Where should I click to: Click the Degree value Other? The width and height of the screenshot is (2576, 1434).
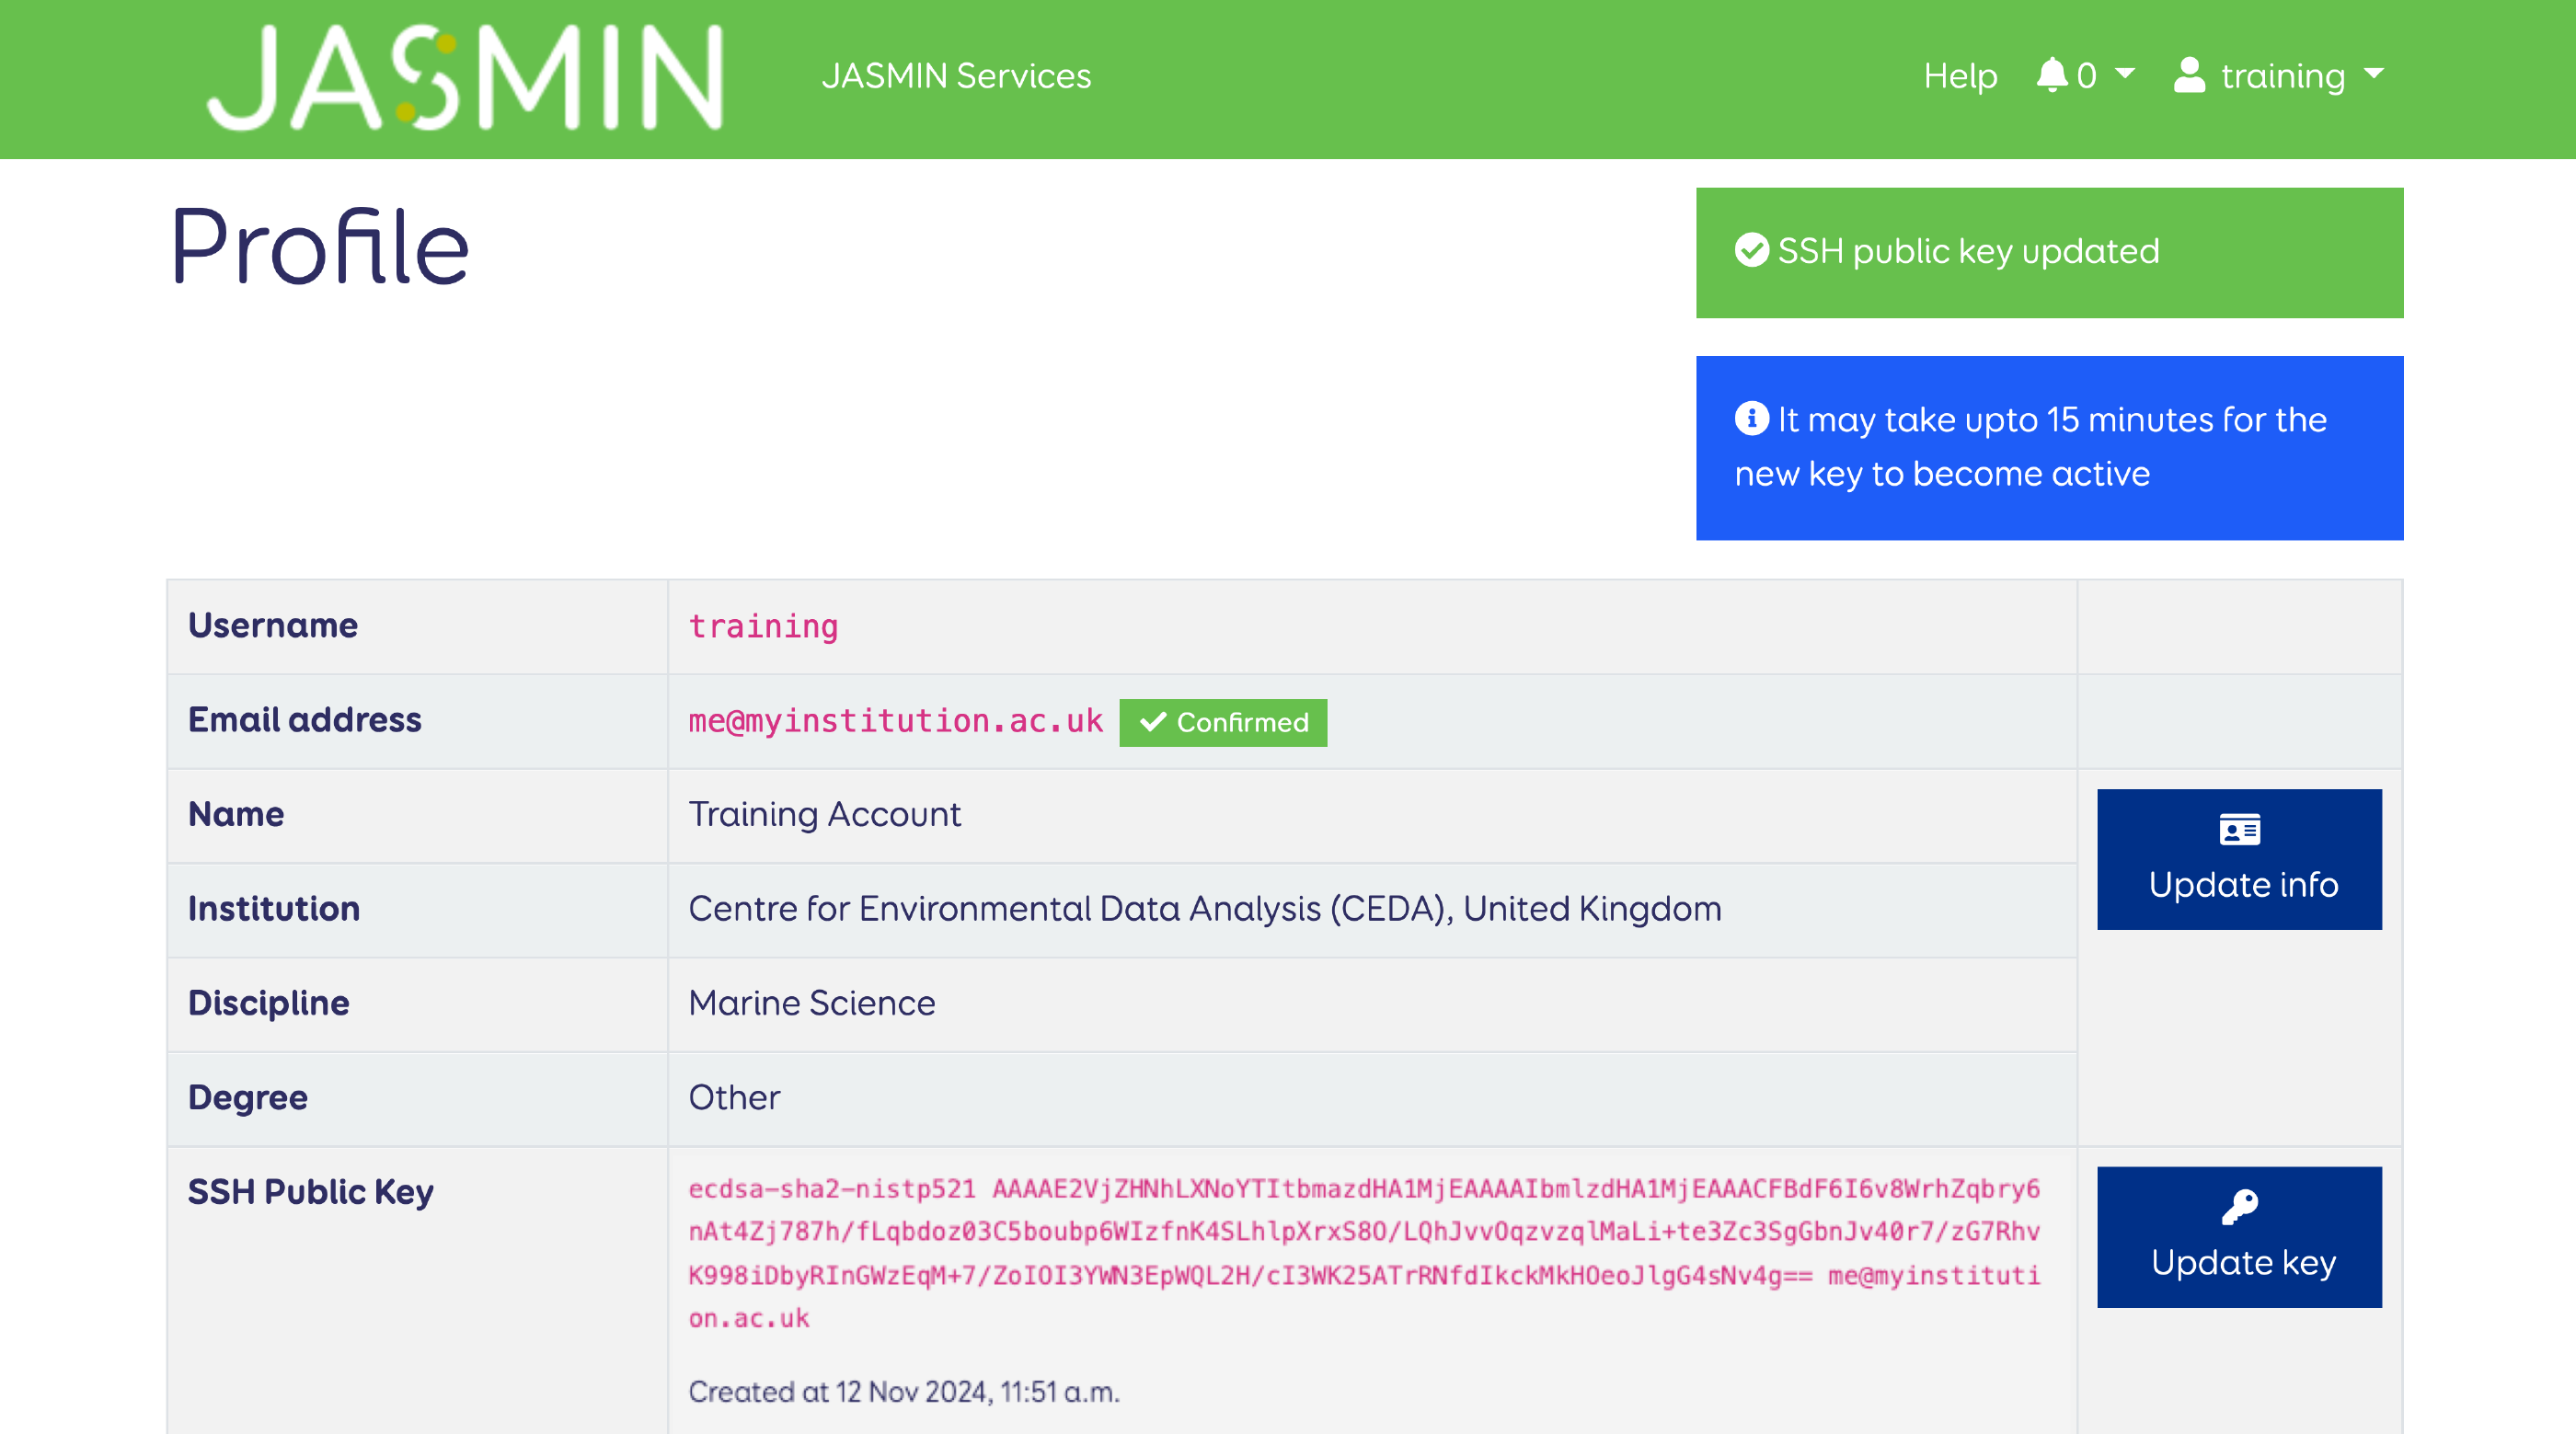pos(734,1097)
